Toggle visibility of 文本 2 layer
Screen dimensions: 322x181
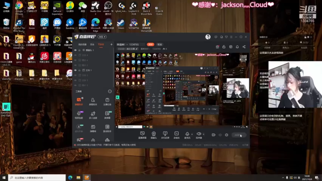[x=75, y=75]
